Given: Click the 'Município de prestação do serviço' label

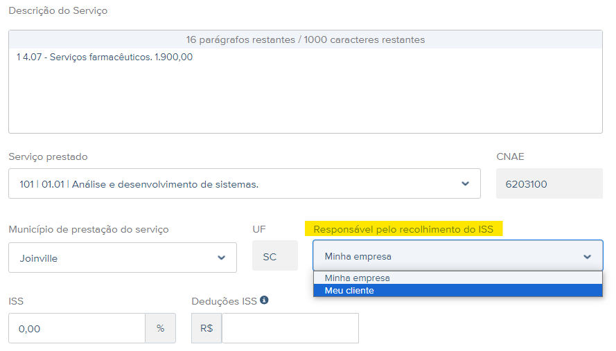Looking at the screenshot, I should click(89, 229).
